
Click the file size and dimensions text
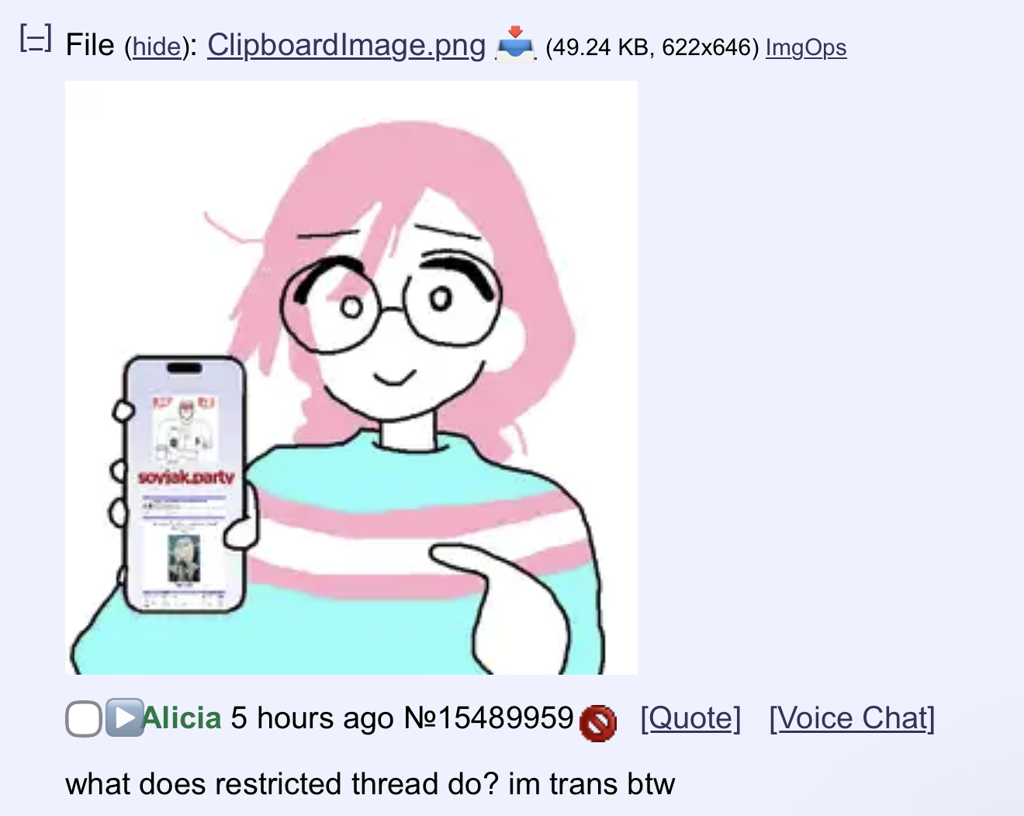click(652, 47)
